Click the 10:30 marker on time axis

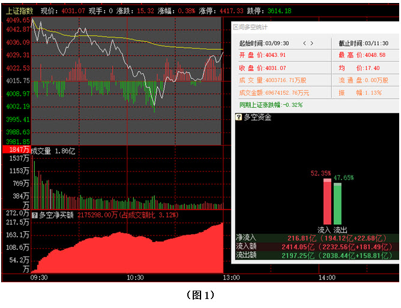click(x=135, y=277)
